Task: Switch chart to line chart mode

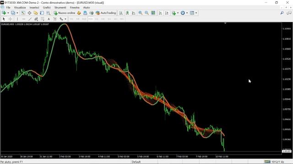Action: (x=134, y=13)
